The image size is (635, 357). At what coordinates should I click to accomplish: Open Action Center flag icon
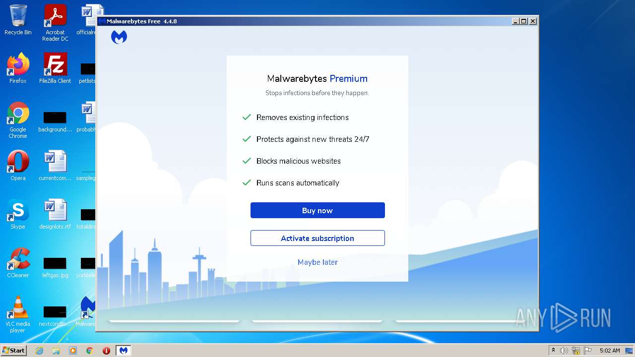click(588, 351)
